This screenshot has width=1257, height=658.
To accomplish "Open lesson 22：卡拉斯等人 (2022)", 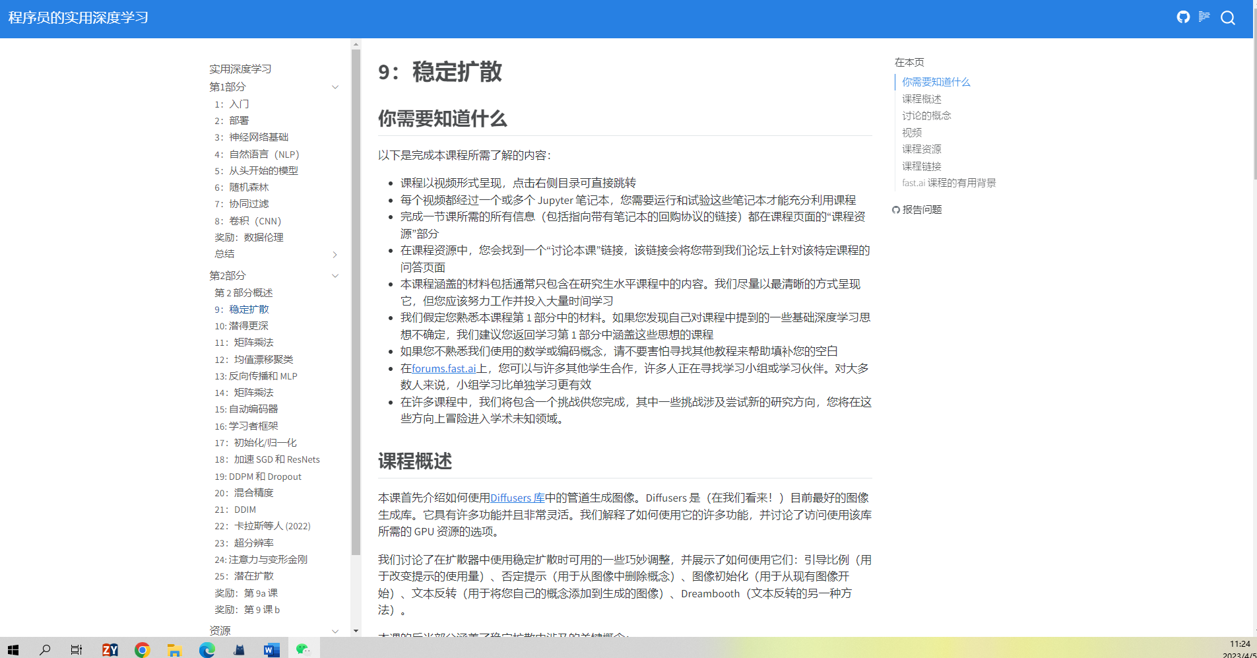I will click(263, 526).
